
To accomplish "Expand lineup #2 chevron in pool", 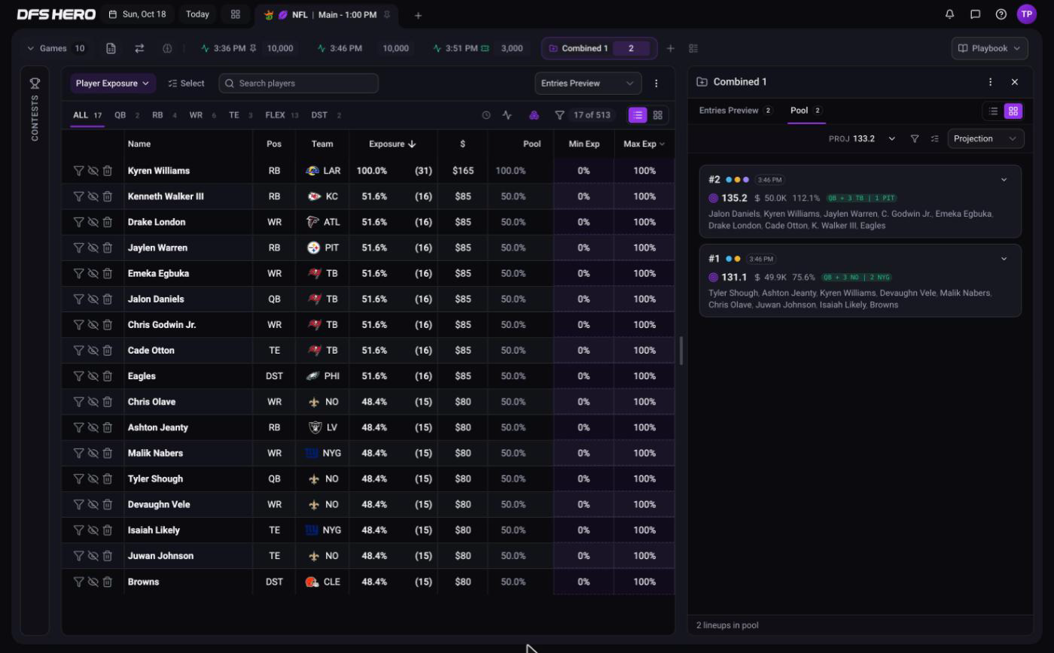I will (1004, 180).
